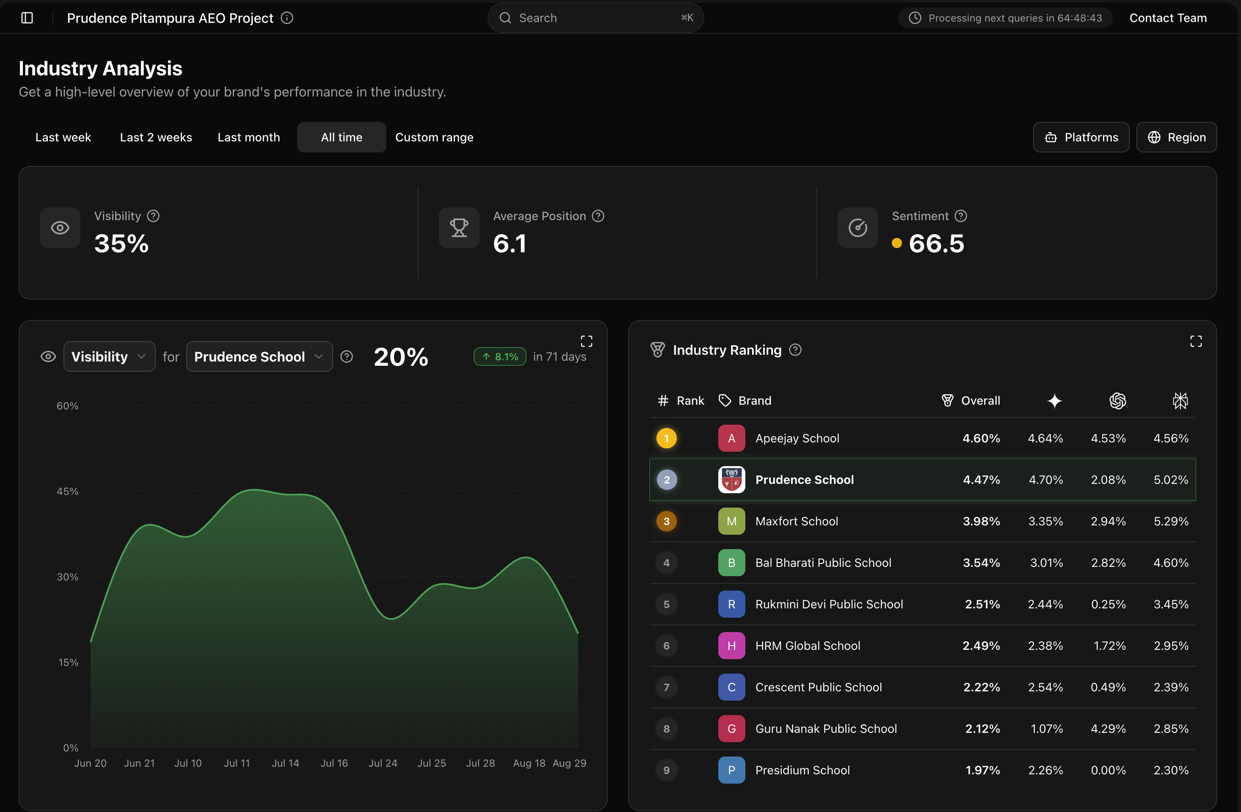Open the Prudence School brand dropdown

pyautogui.click(x=259, y=357)
